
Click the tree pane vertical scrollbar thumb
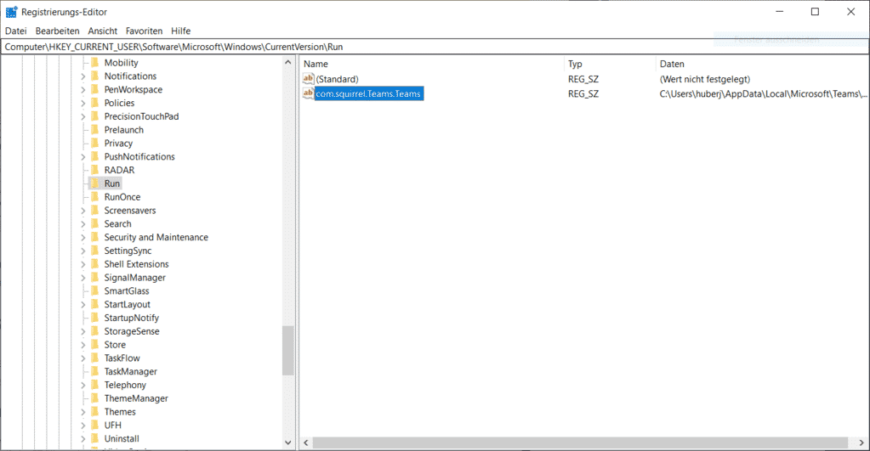coord(288,351)
